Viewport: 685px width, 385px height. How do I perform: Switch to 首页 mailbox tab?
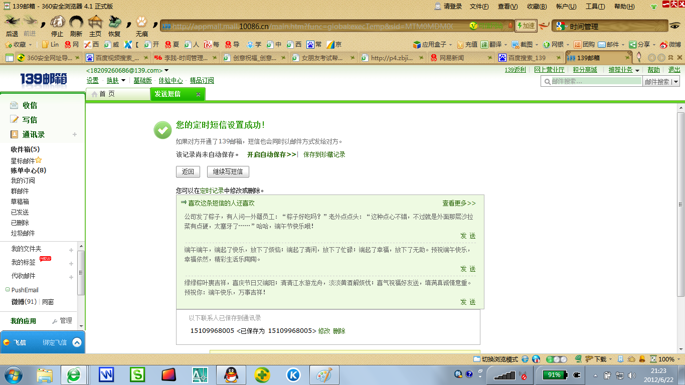pyautogui.click(x=117, y=94)
